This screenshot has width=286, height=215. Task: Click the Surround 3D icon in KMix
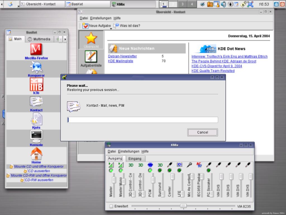pos(160,165)
